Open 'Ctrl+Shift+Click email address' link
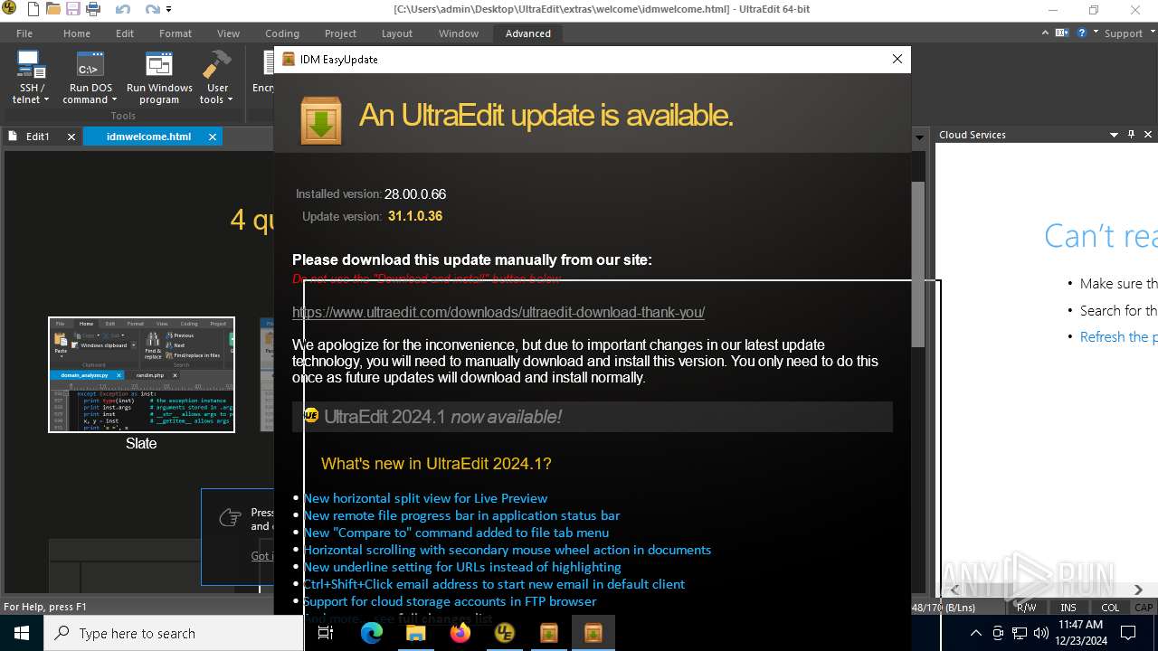The image size is (1158, 651). 494,584
